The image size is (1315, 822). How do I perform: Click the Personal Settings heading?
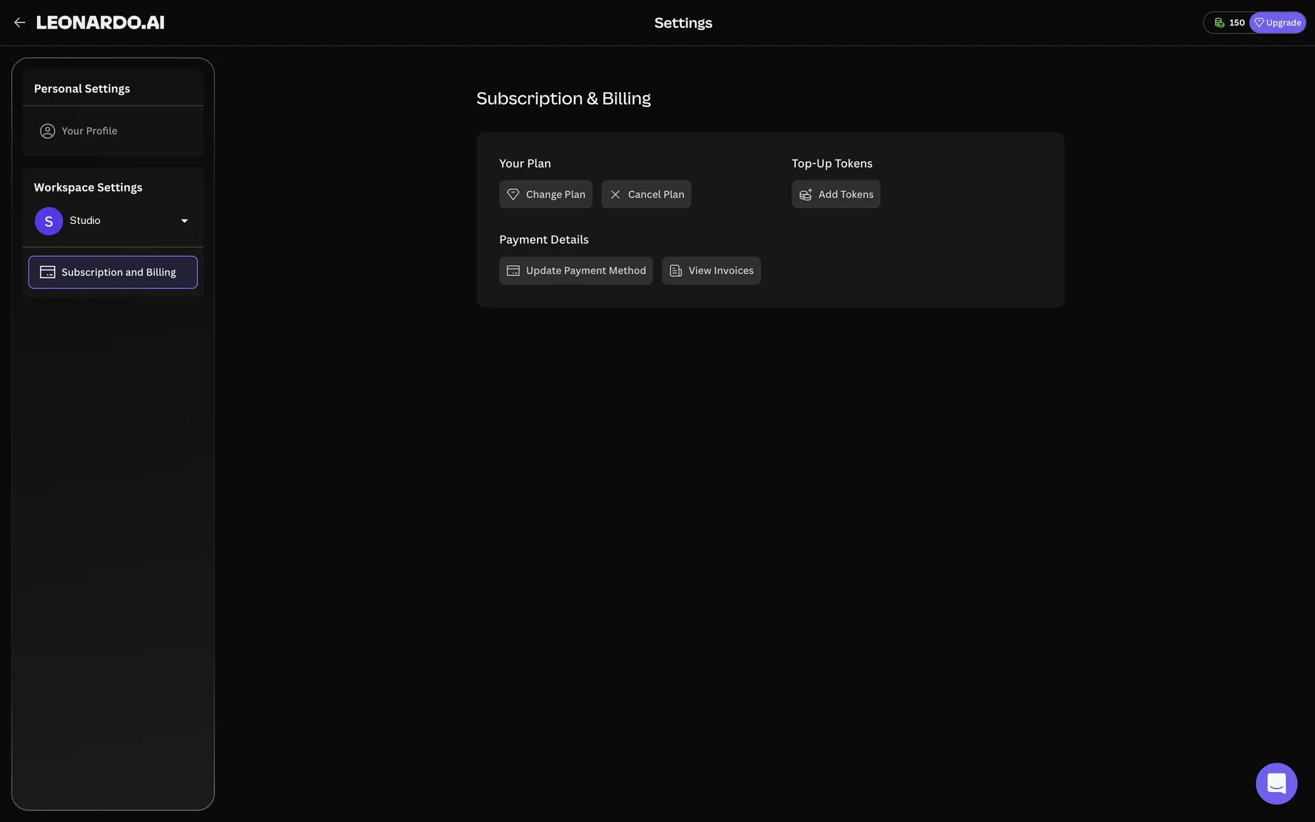click(x=82, y=89)
